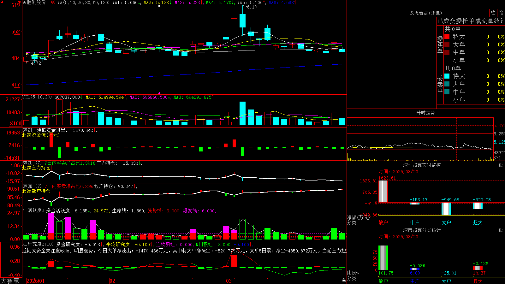This screenshot has width=505, height=284.
Task: Click the -153.17 中户 value
Action: click(x=419, y=200)
